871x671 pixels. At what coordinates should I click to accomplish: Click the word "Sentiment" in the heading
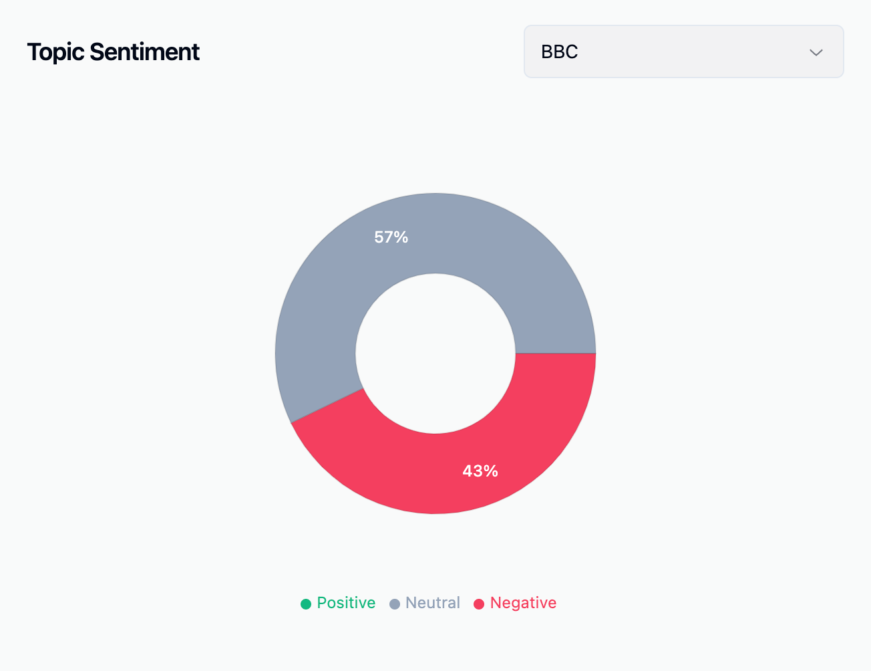144,52
